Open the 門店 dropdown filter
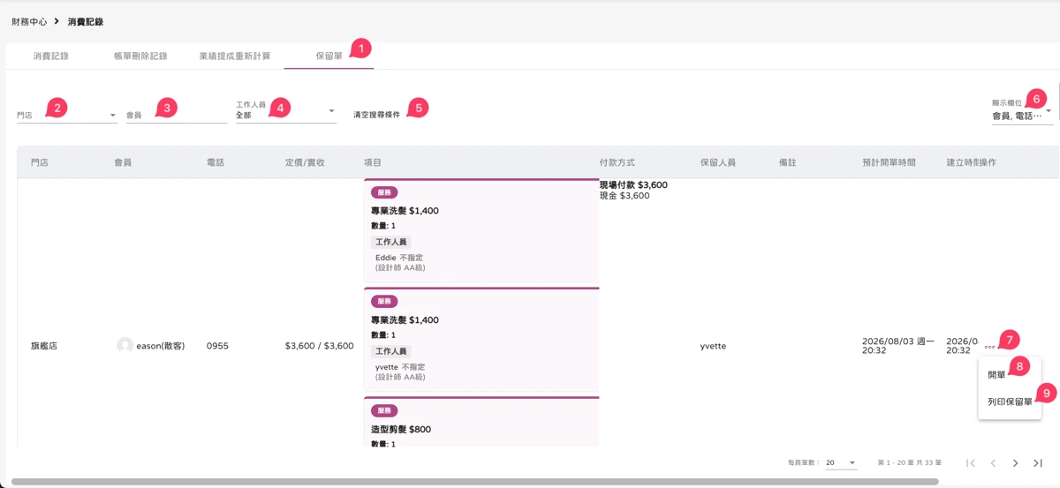The height and width of the screenshot is (488, 1060). 67,115
